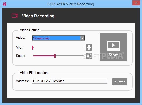Click the 'Video File Location' group label
This screenshot has width=142, height=105.
pyautogui.click(x=34, y=73)
